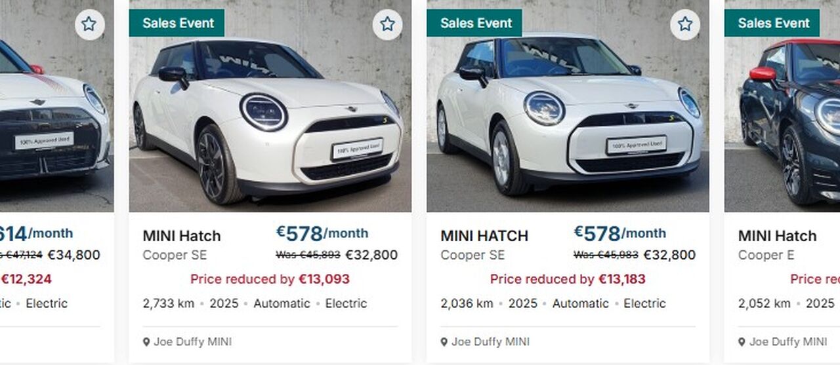Favorite the 2,733 km MINI Hatch with star
Viewport: 840px width, 365px height.
pyautogui.click(x=387, y=25)
